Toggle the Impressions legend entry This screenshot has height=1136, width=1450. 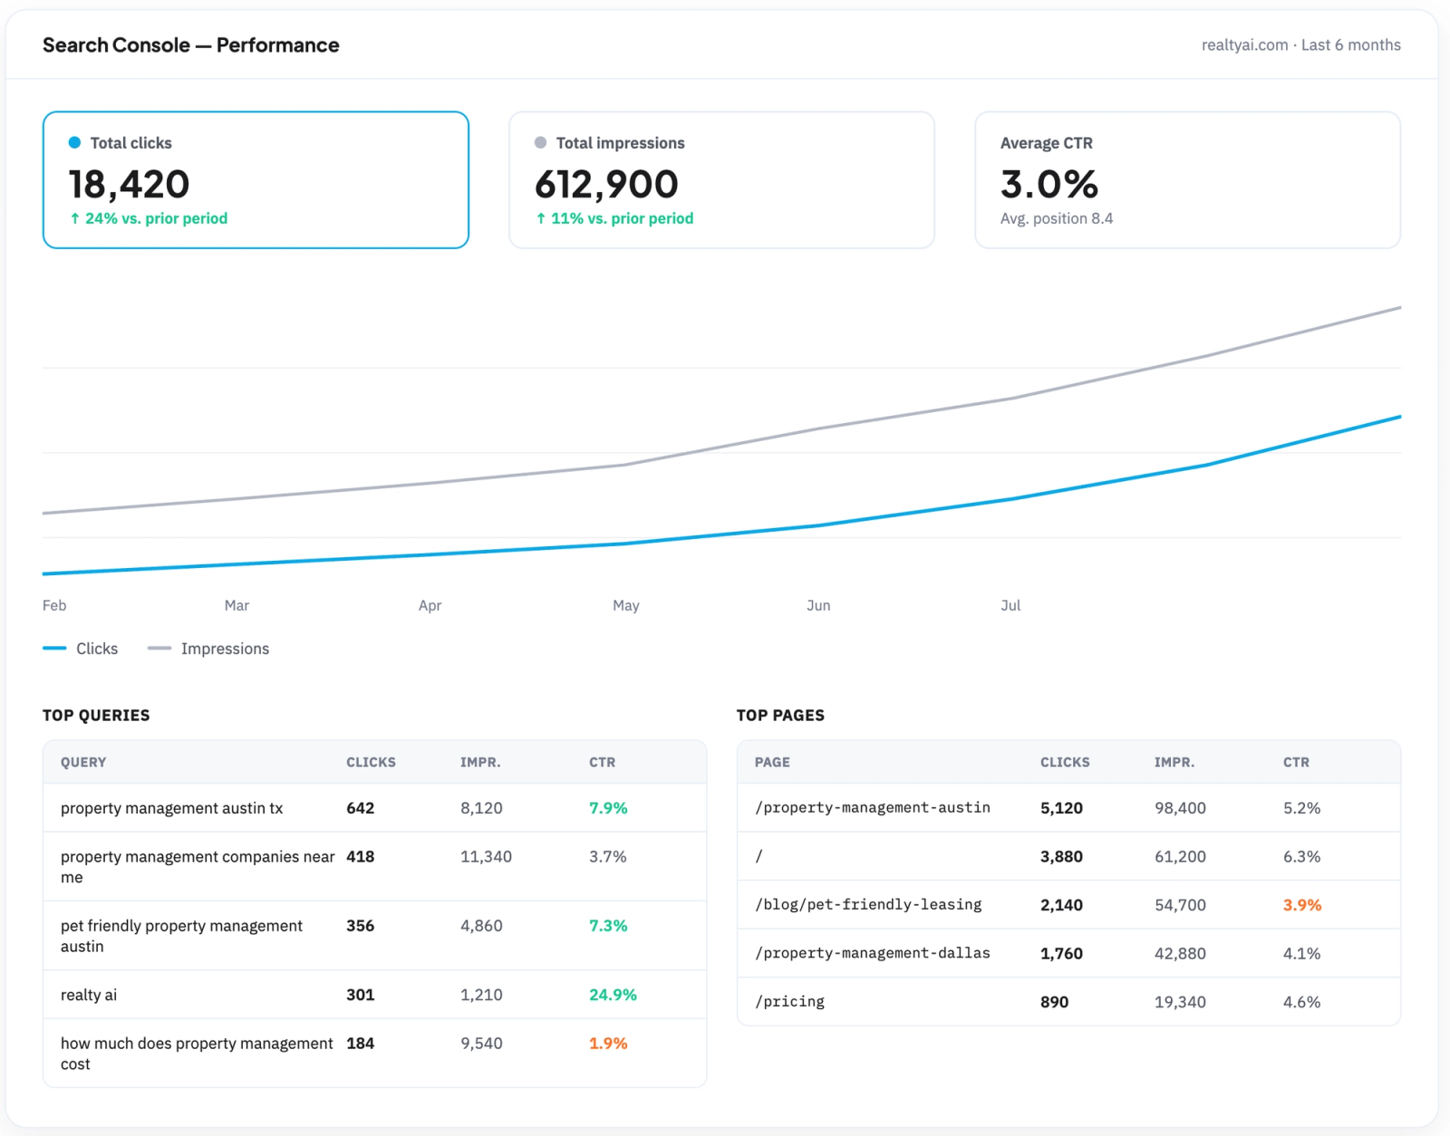coord(208,649)
